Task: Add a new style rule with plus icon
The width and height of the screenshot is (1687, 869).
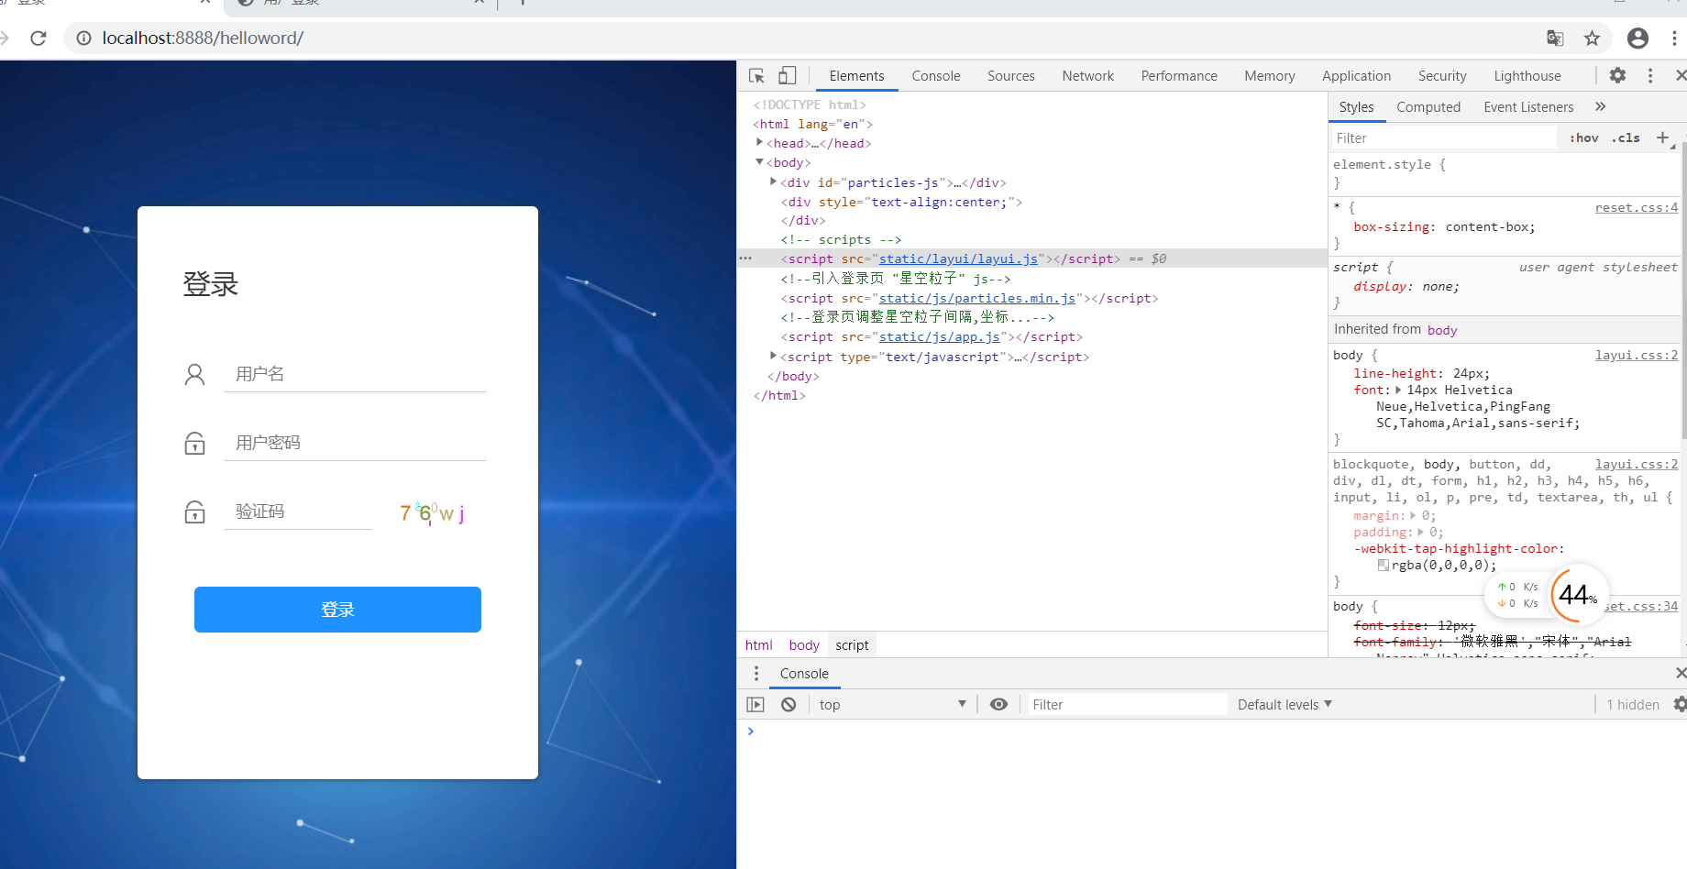Action: pyautogui.click(x=1662, y=137)
